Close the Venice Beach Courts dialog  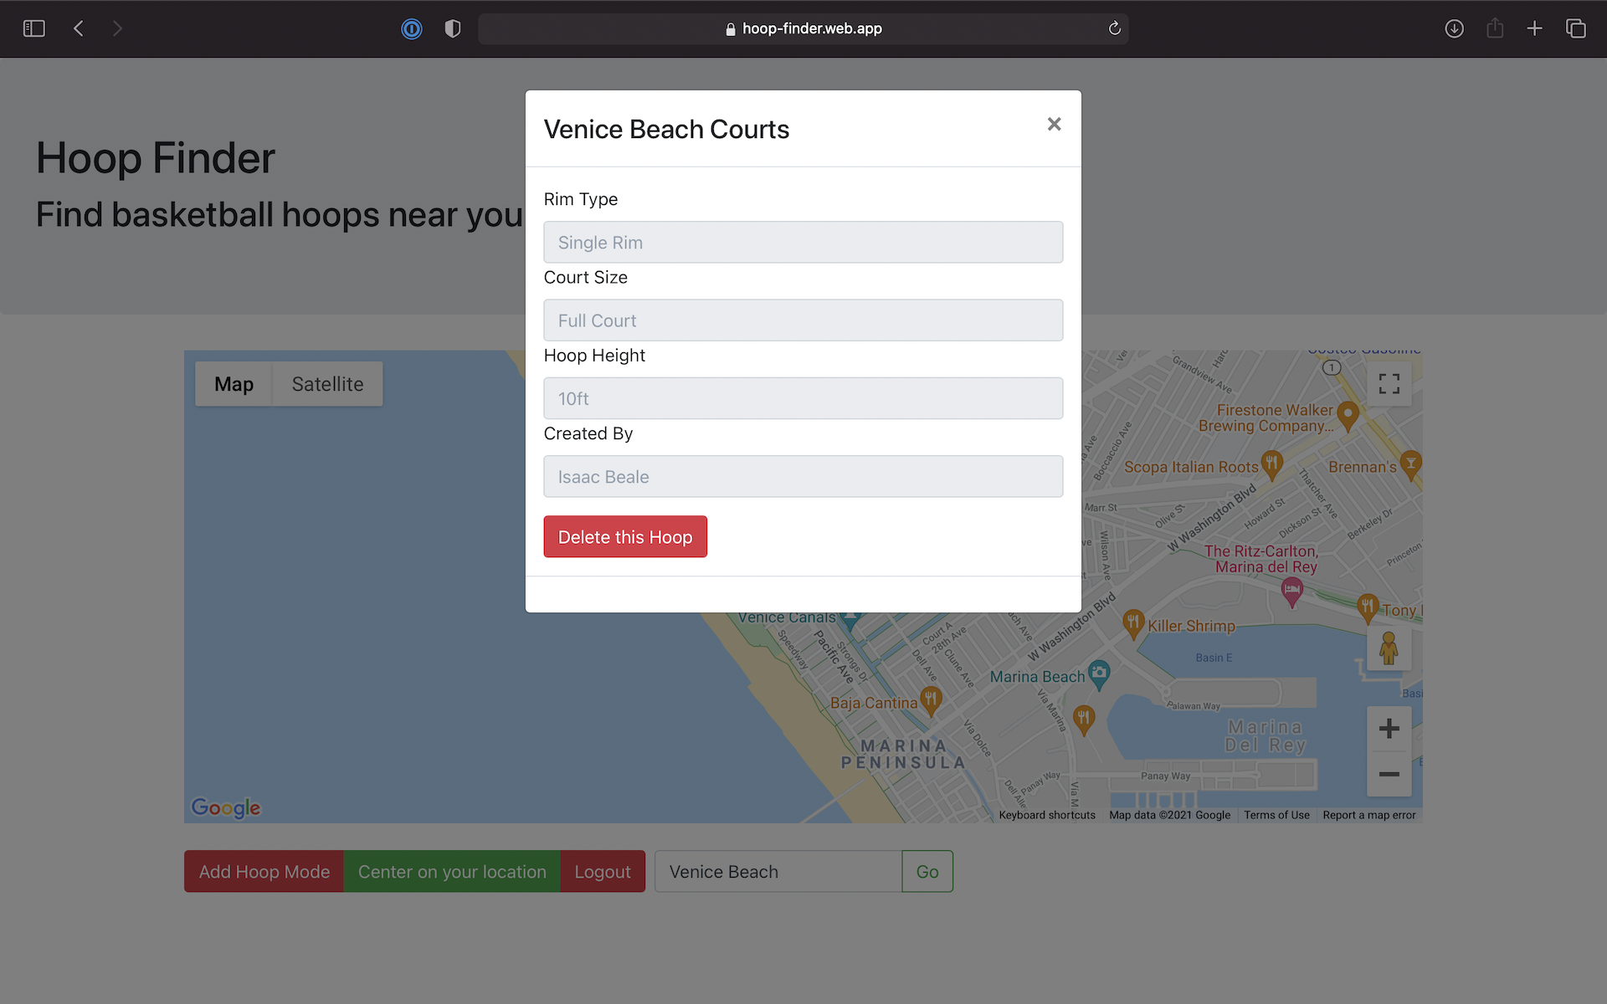coord(1054,124)
